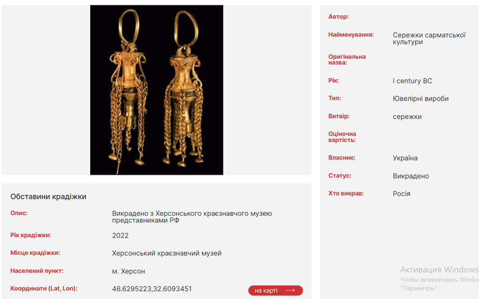Viewport: 479px width, 299px height.
Task: Click the owner value 'Україна'
Action: (x=405, y=158)
